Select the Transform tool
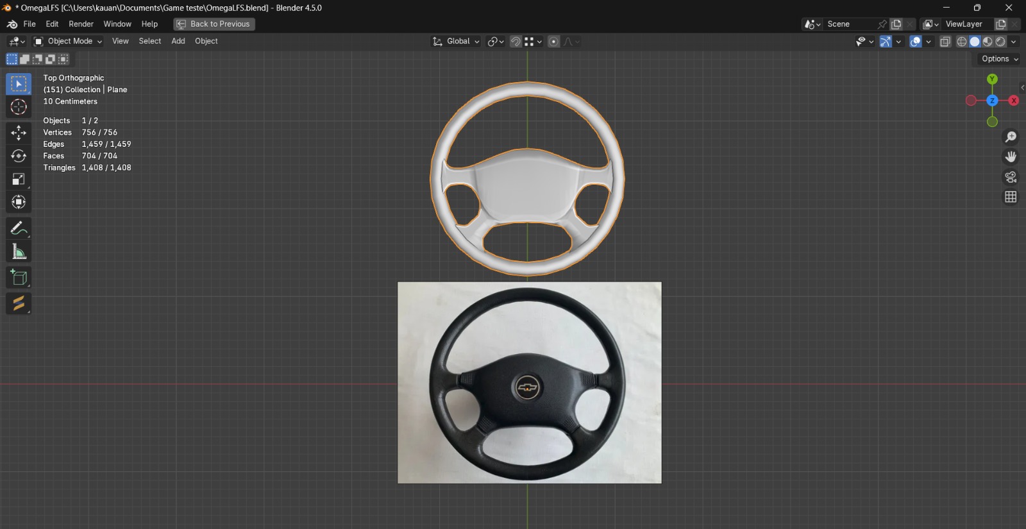The width and height of the screenshot is (1026, 529). [x=19, y=202]
